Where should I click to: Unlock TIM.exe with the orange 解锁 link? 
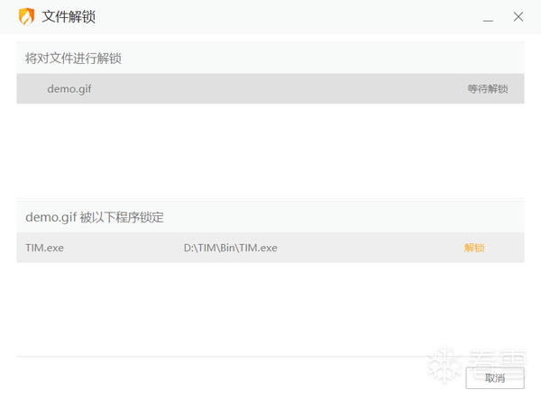point(474,248)
